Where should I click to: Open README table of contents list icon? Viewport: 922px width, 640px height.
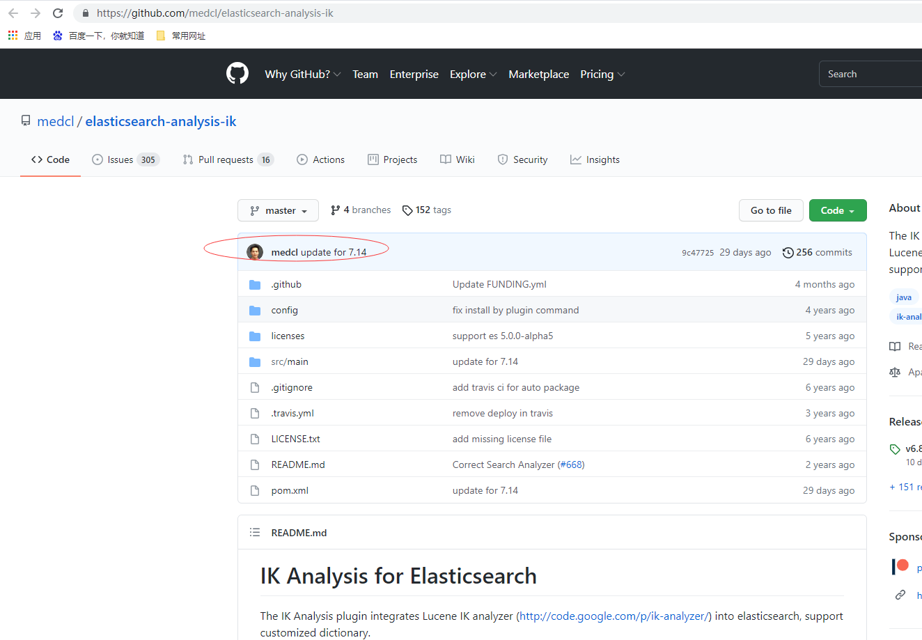tap(255, 532)
